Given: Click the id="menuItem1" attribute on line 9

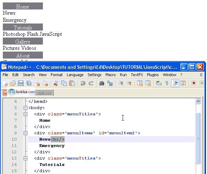Looking at the screenshot, I should [118, 133].
